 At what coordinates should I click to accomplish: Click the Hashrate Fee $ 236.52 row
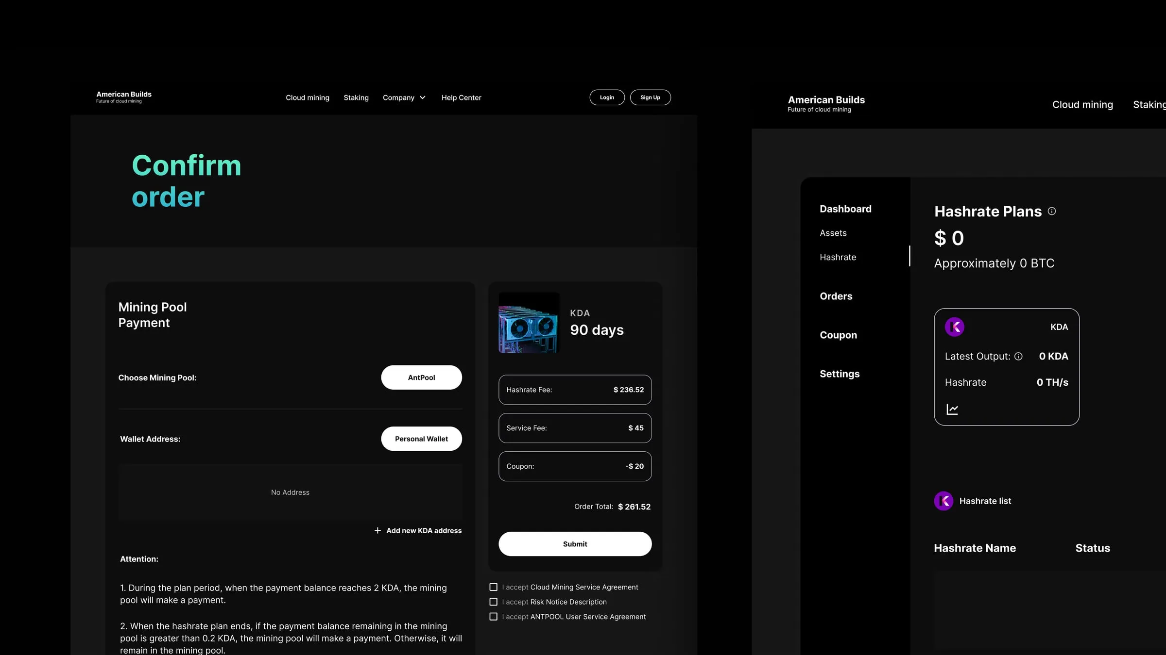coord(575,390)
